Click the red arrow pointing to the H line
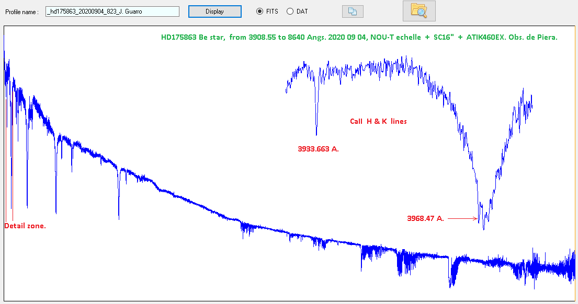Viewport: 578px width, 304px height. (x=462, y=219)
